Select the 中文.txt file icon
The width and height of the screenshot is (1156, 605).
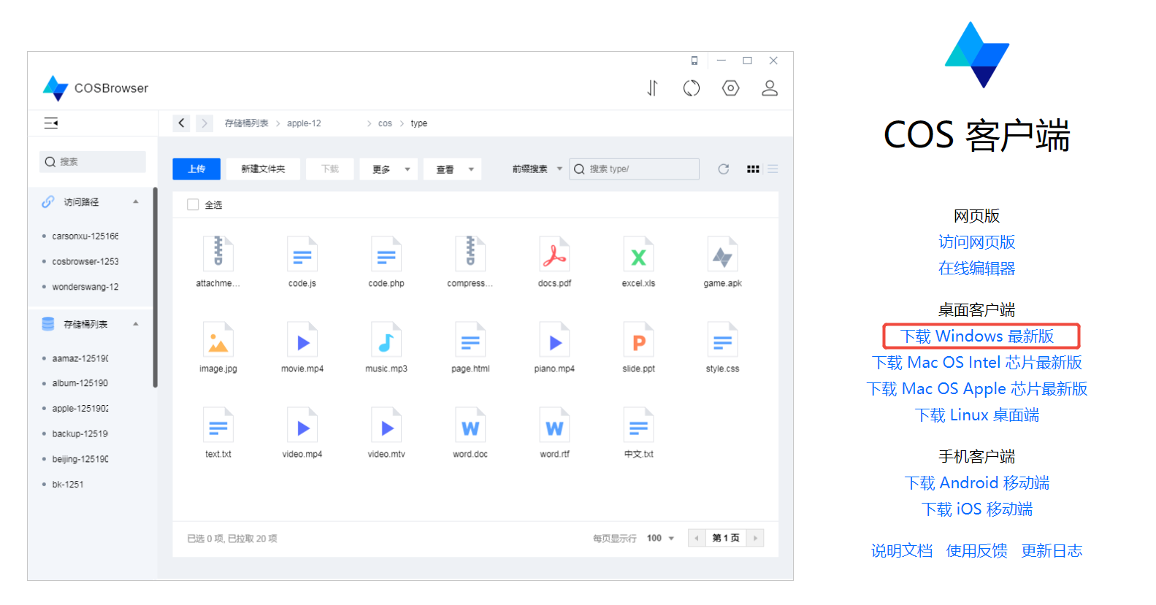pos(639,425)
